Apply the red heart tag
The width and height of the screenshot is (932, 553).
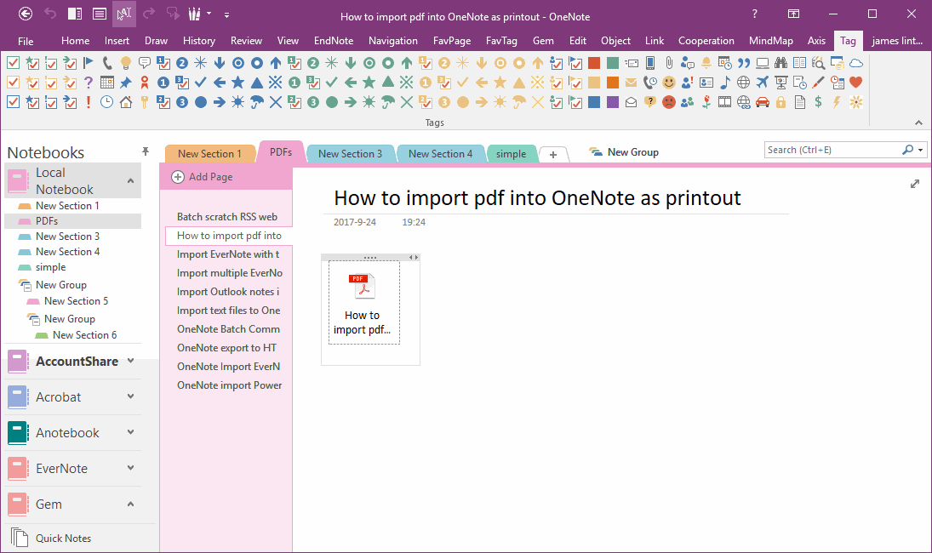tap(856, 83)
